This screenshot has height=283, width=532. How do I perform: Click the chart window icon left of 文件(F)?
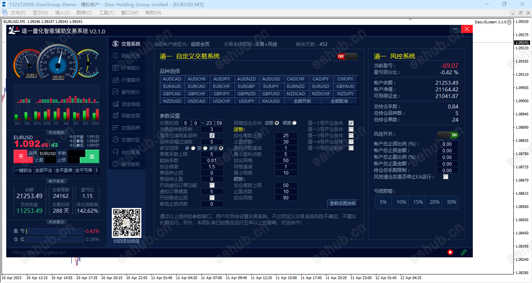click(x=5, y=13)
